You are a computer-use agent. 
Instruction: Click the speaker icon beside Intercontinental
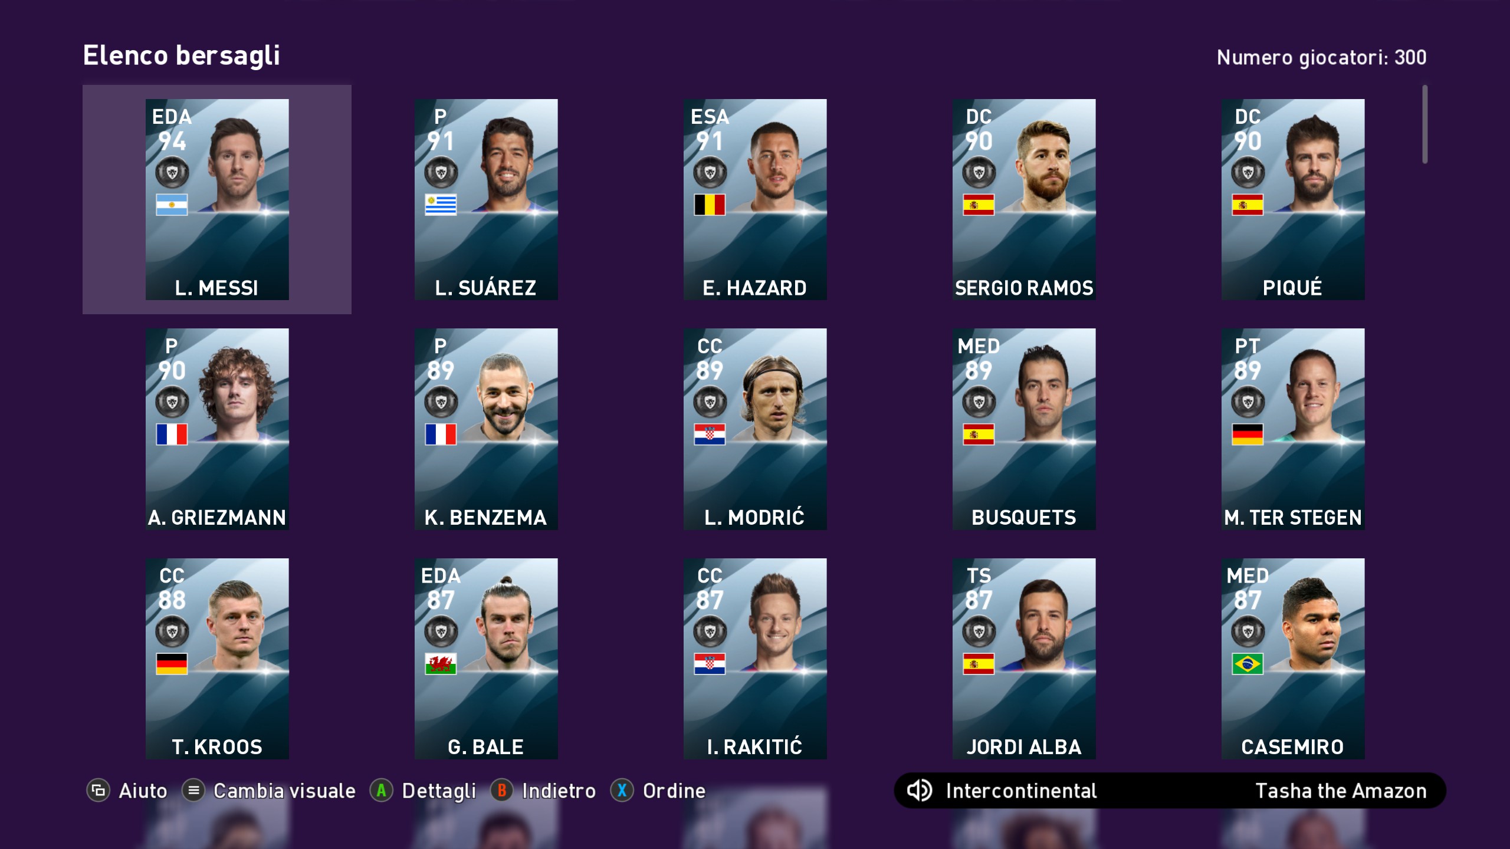tap(920, 791)
